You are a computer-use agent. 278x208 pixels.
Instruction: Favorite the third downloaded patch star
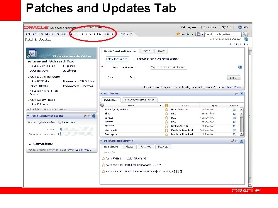pyautogui.click(x=103, y=171)
